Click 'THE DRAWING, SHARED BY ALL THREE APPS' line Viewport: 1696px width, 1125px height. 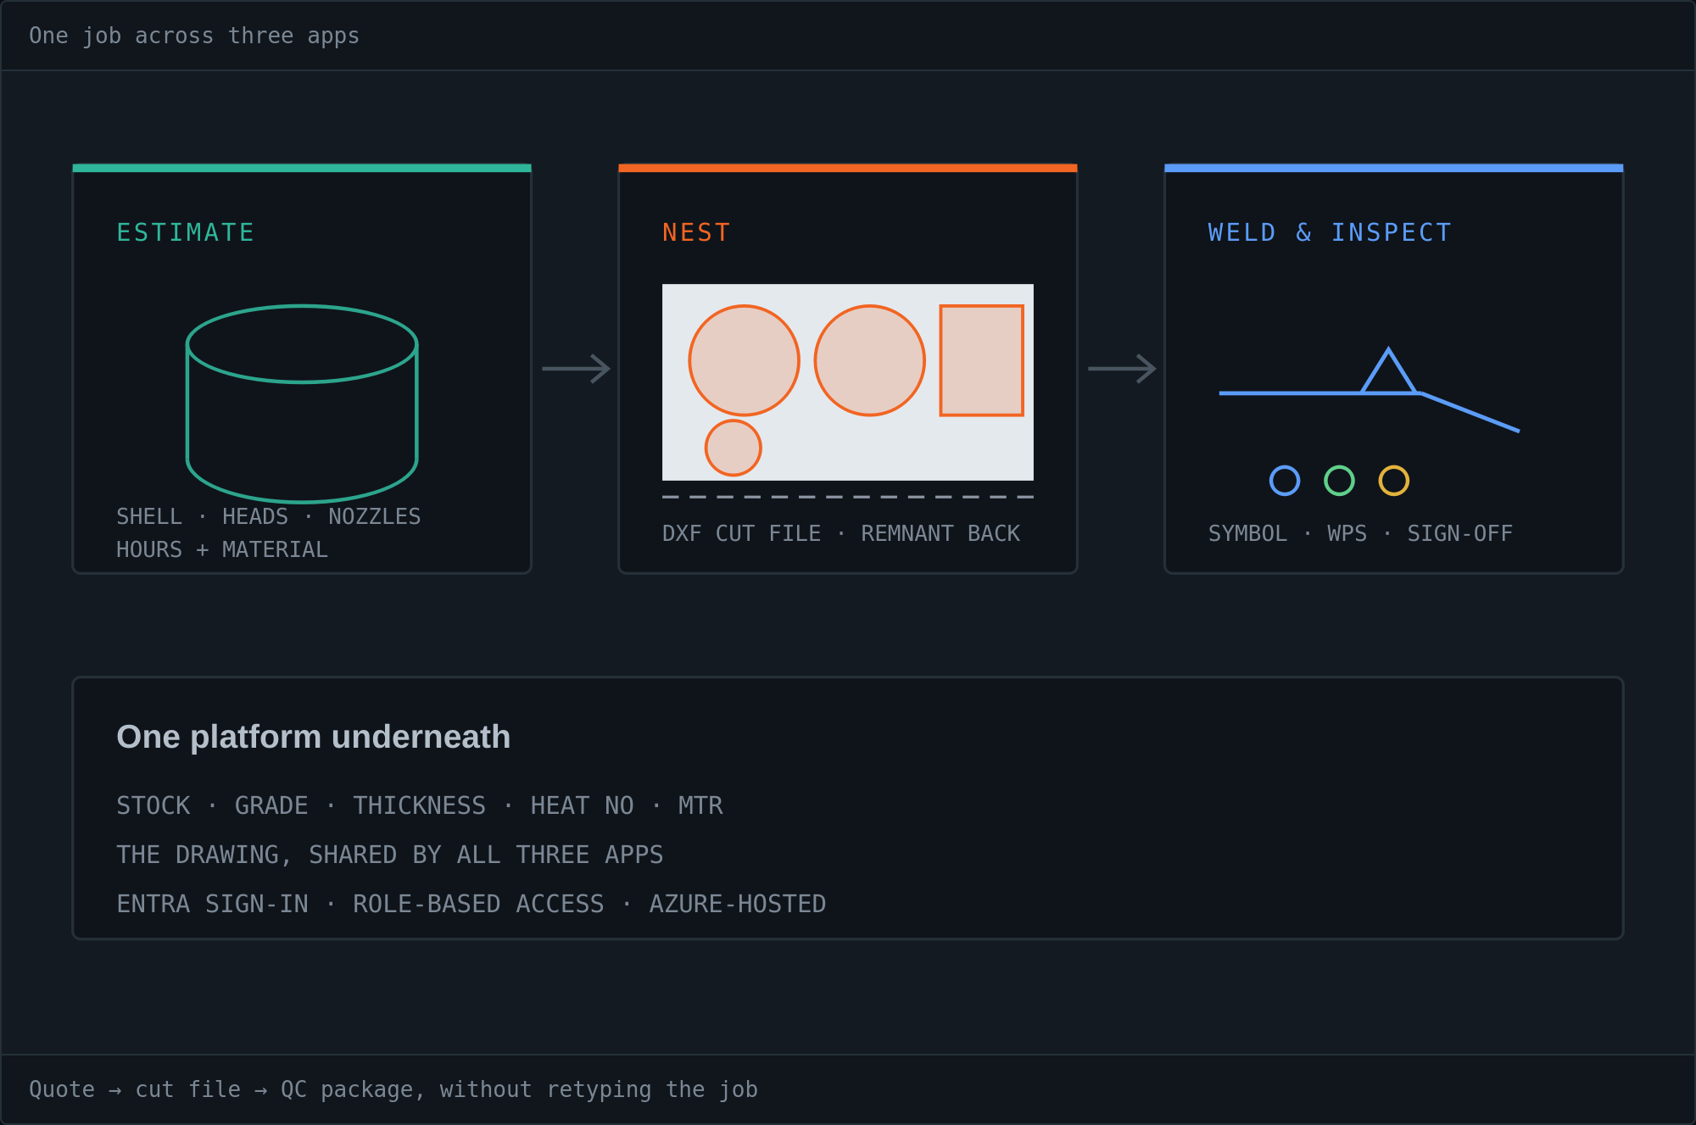click(390, 855)
